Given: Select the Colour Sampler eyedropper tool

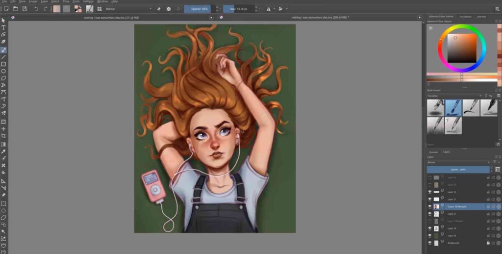Looking at the screenshot, I should [3, 152].
